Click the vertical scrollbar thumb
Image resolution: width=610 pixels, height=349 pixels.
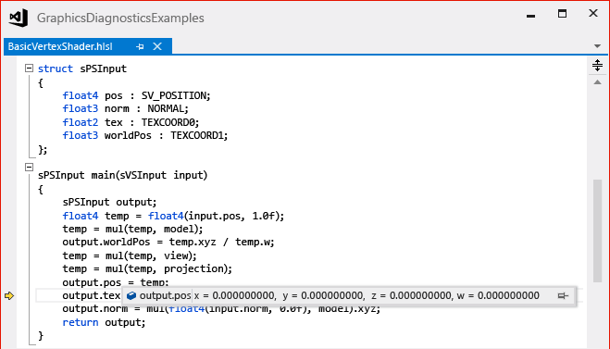pyautogui.click(x=598, y=231)
